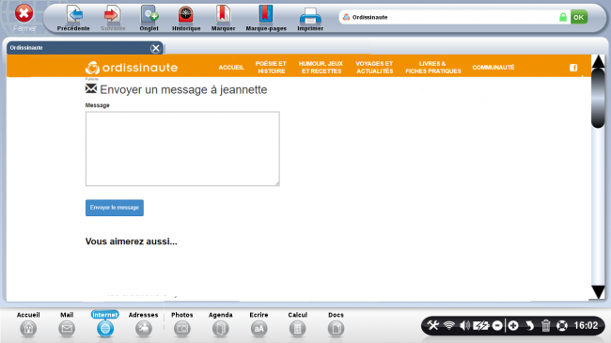The image size is (611, 343).
Task: Click the 'Envoyer un message à jeannette' heading
Action: [x=183, y=89]
